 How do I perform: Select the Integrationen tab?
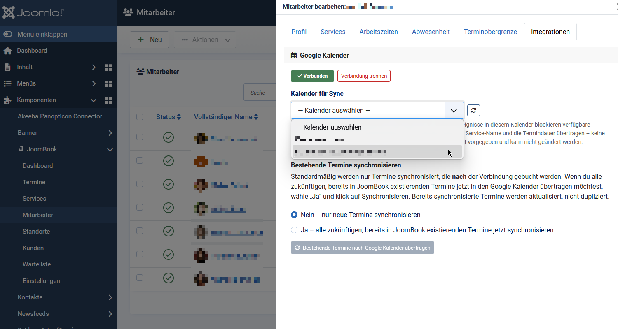tap(550, 32)
